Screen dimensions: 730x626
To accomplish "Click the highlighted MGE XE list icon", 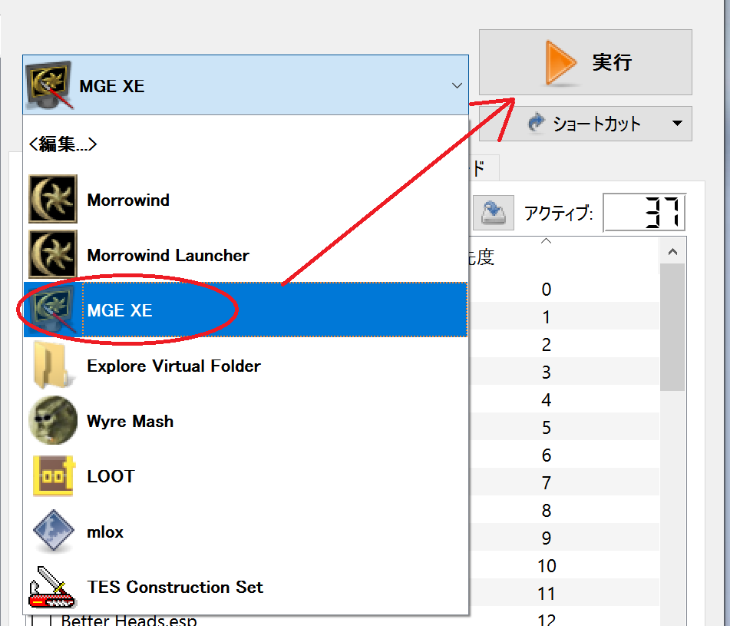I will pyautogui.click(x=53, y=310).
